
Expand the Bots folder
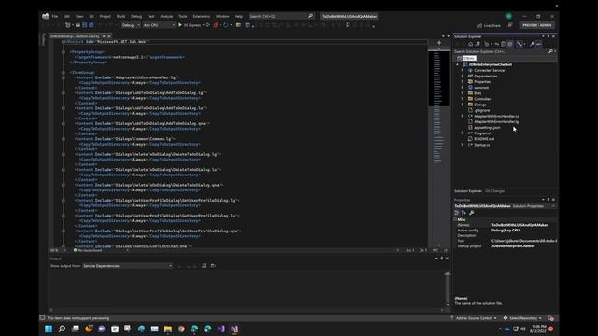pos(463,93)
